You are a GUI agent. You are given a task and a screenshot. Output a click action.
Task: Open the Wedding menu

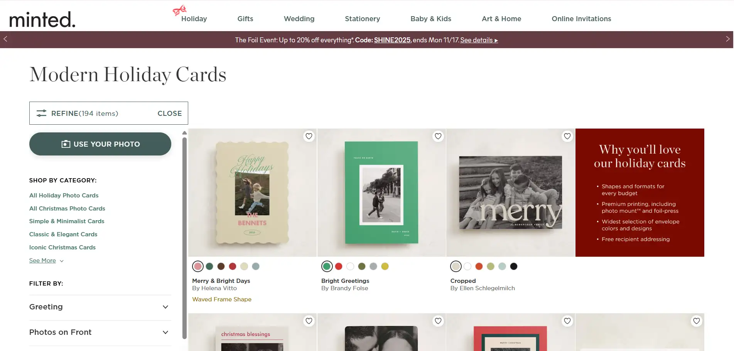coord(299,19)
